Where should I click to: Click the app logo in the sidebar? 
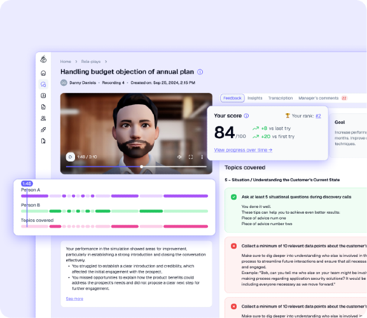[x=43, y=59]
